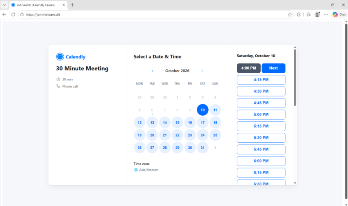Select date 27 on the calendar

tap(152, 148)
